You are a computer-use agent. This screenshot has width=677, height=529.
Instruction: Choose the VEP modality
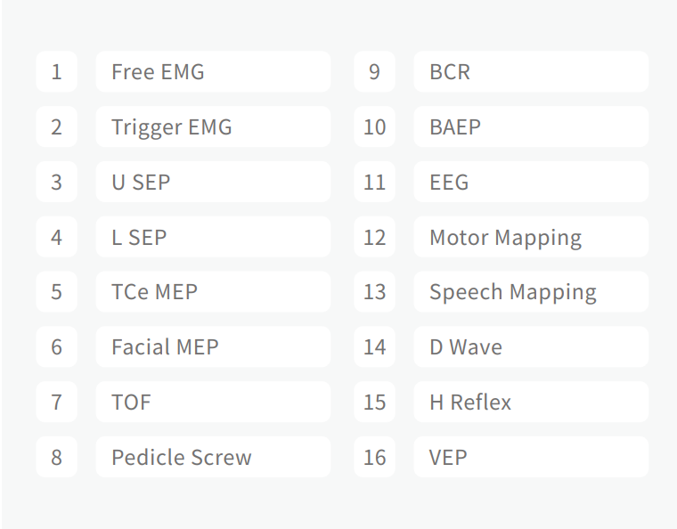[530, 457]
